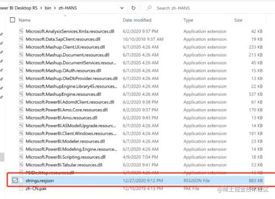Go to the bin folder in breadcrumb
This screenshot has width=275, height=199.
48,8
